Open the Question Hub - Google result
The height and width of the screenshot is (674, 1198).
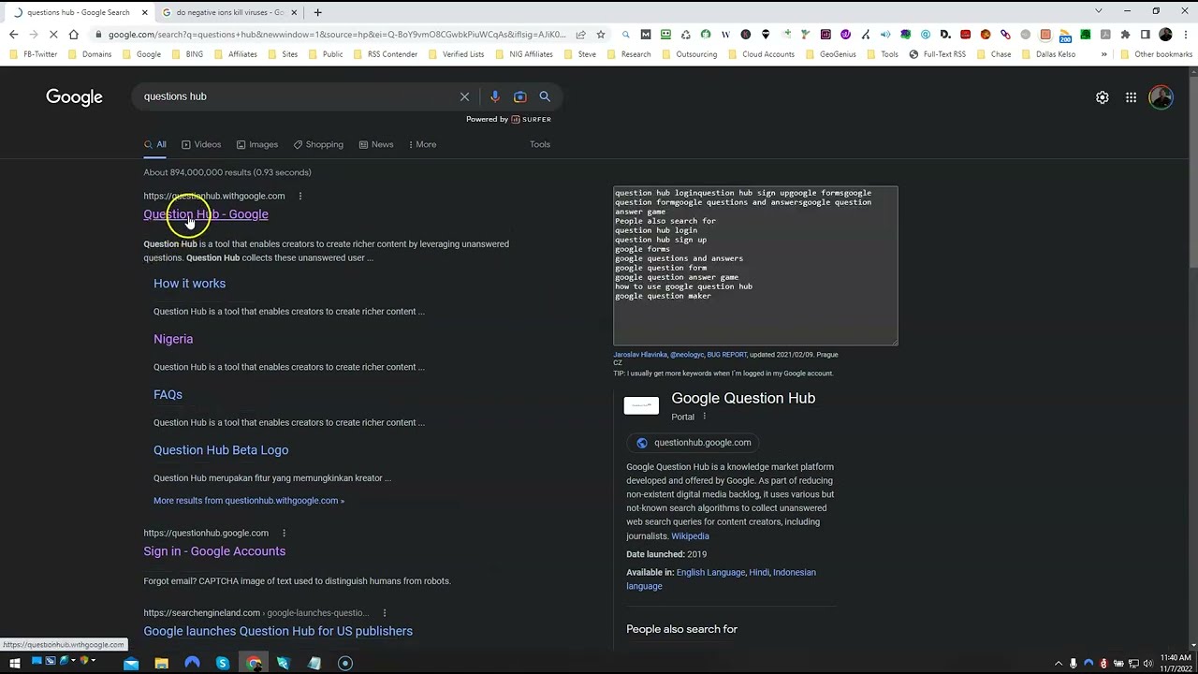tap(206, 214)
